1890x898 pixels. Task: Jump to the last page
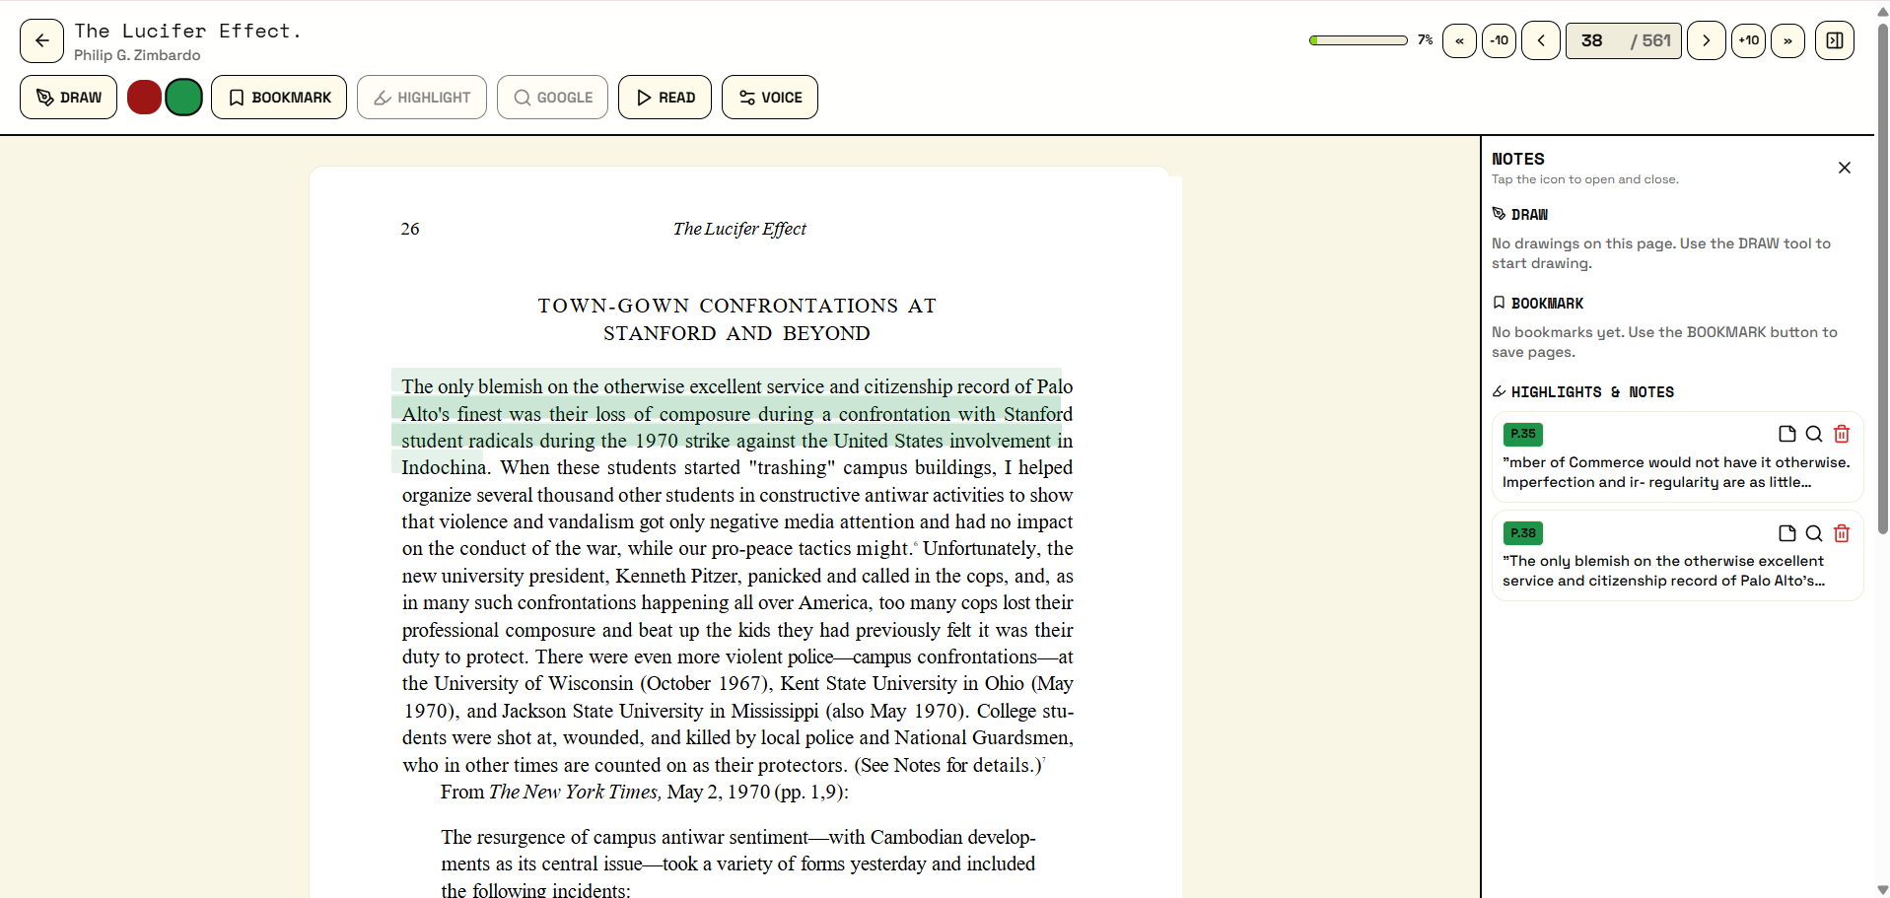(1787, 40)
